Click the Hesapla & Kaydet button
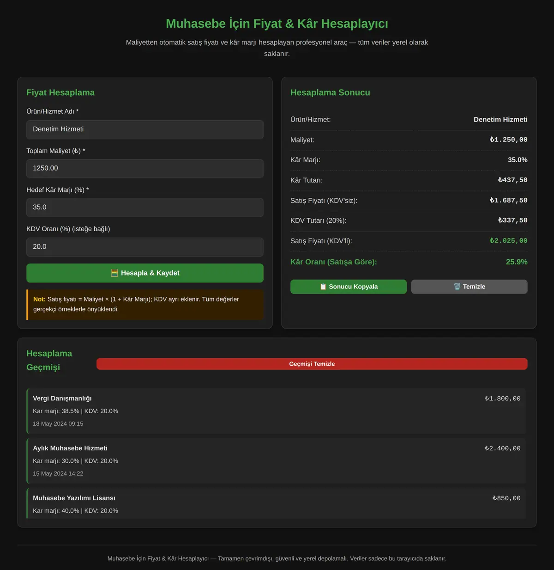 pos(145,273)
